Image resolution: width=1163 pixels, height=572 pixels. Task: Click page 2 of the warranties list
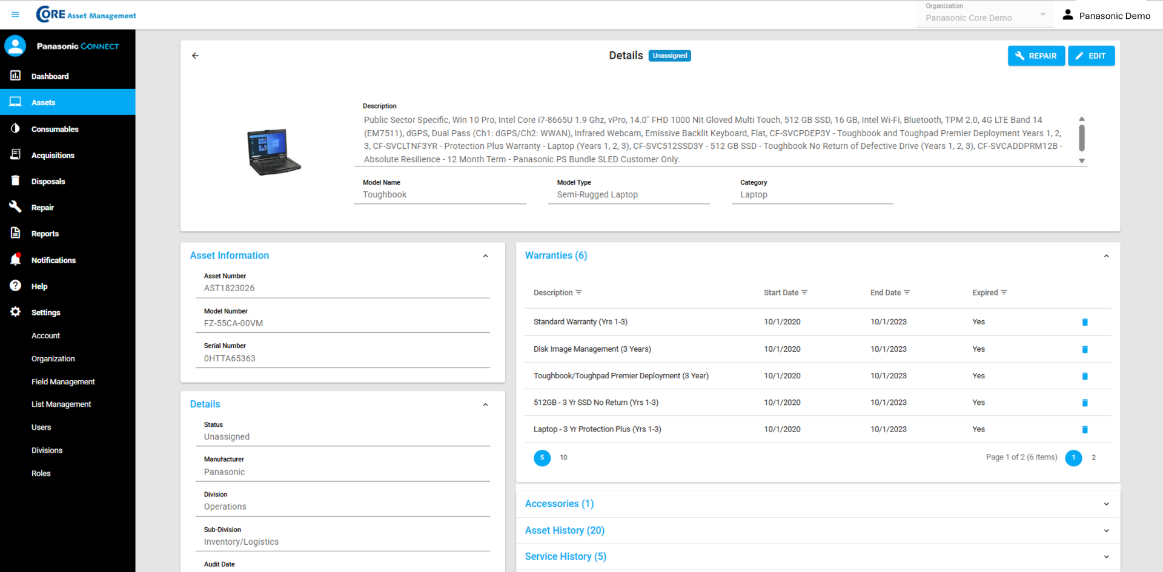click(1093, 458)
